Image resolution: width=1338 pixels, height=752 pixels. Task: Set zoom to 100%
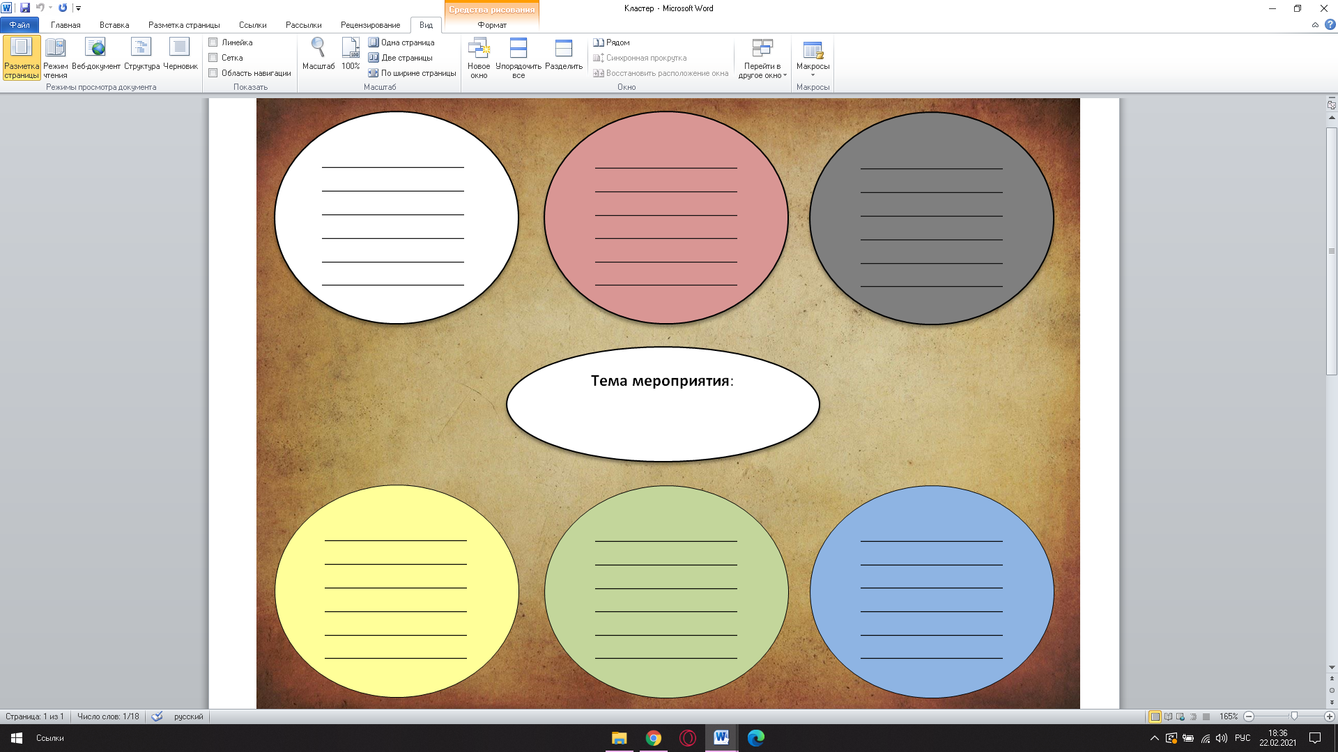[351, 54]
